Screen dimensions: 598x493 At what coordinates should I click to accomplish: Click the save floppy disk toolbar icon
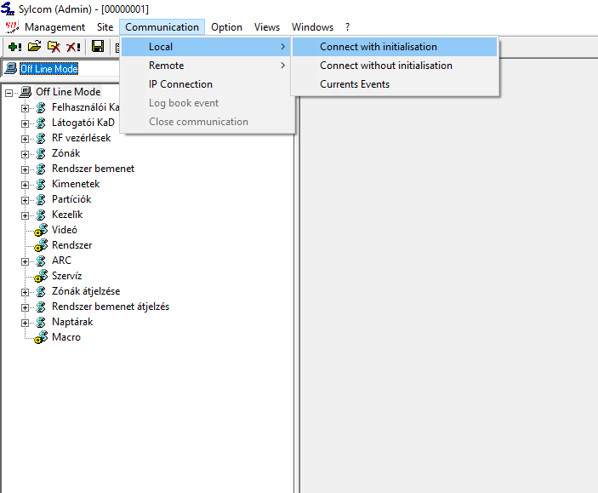click(x=98, y=47)
